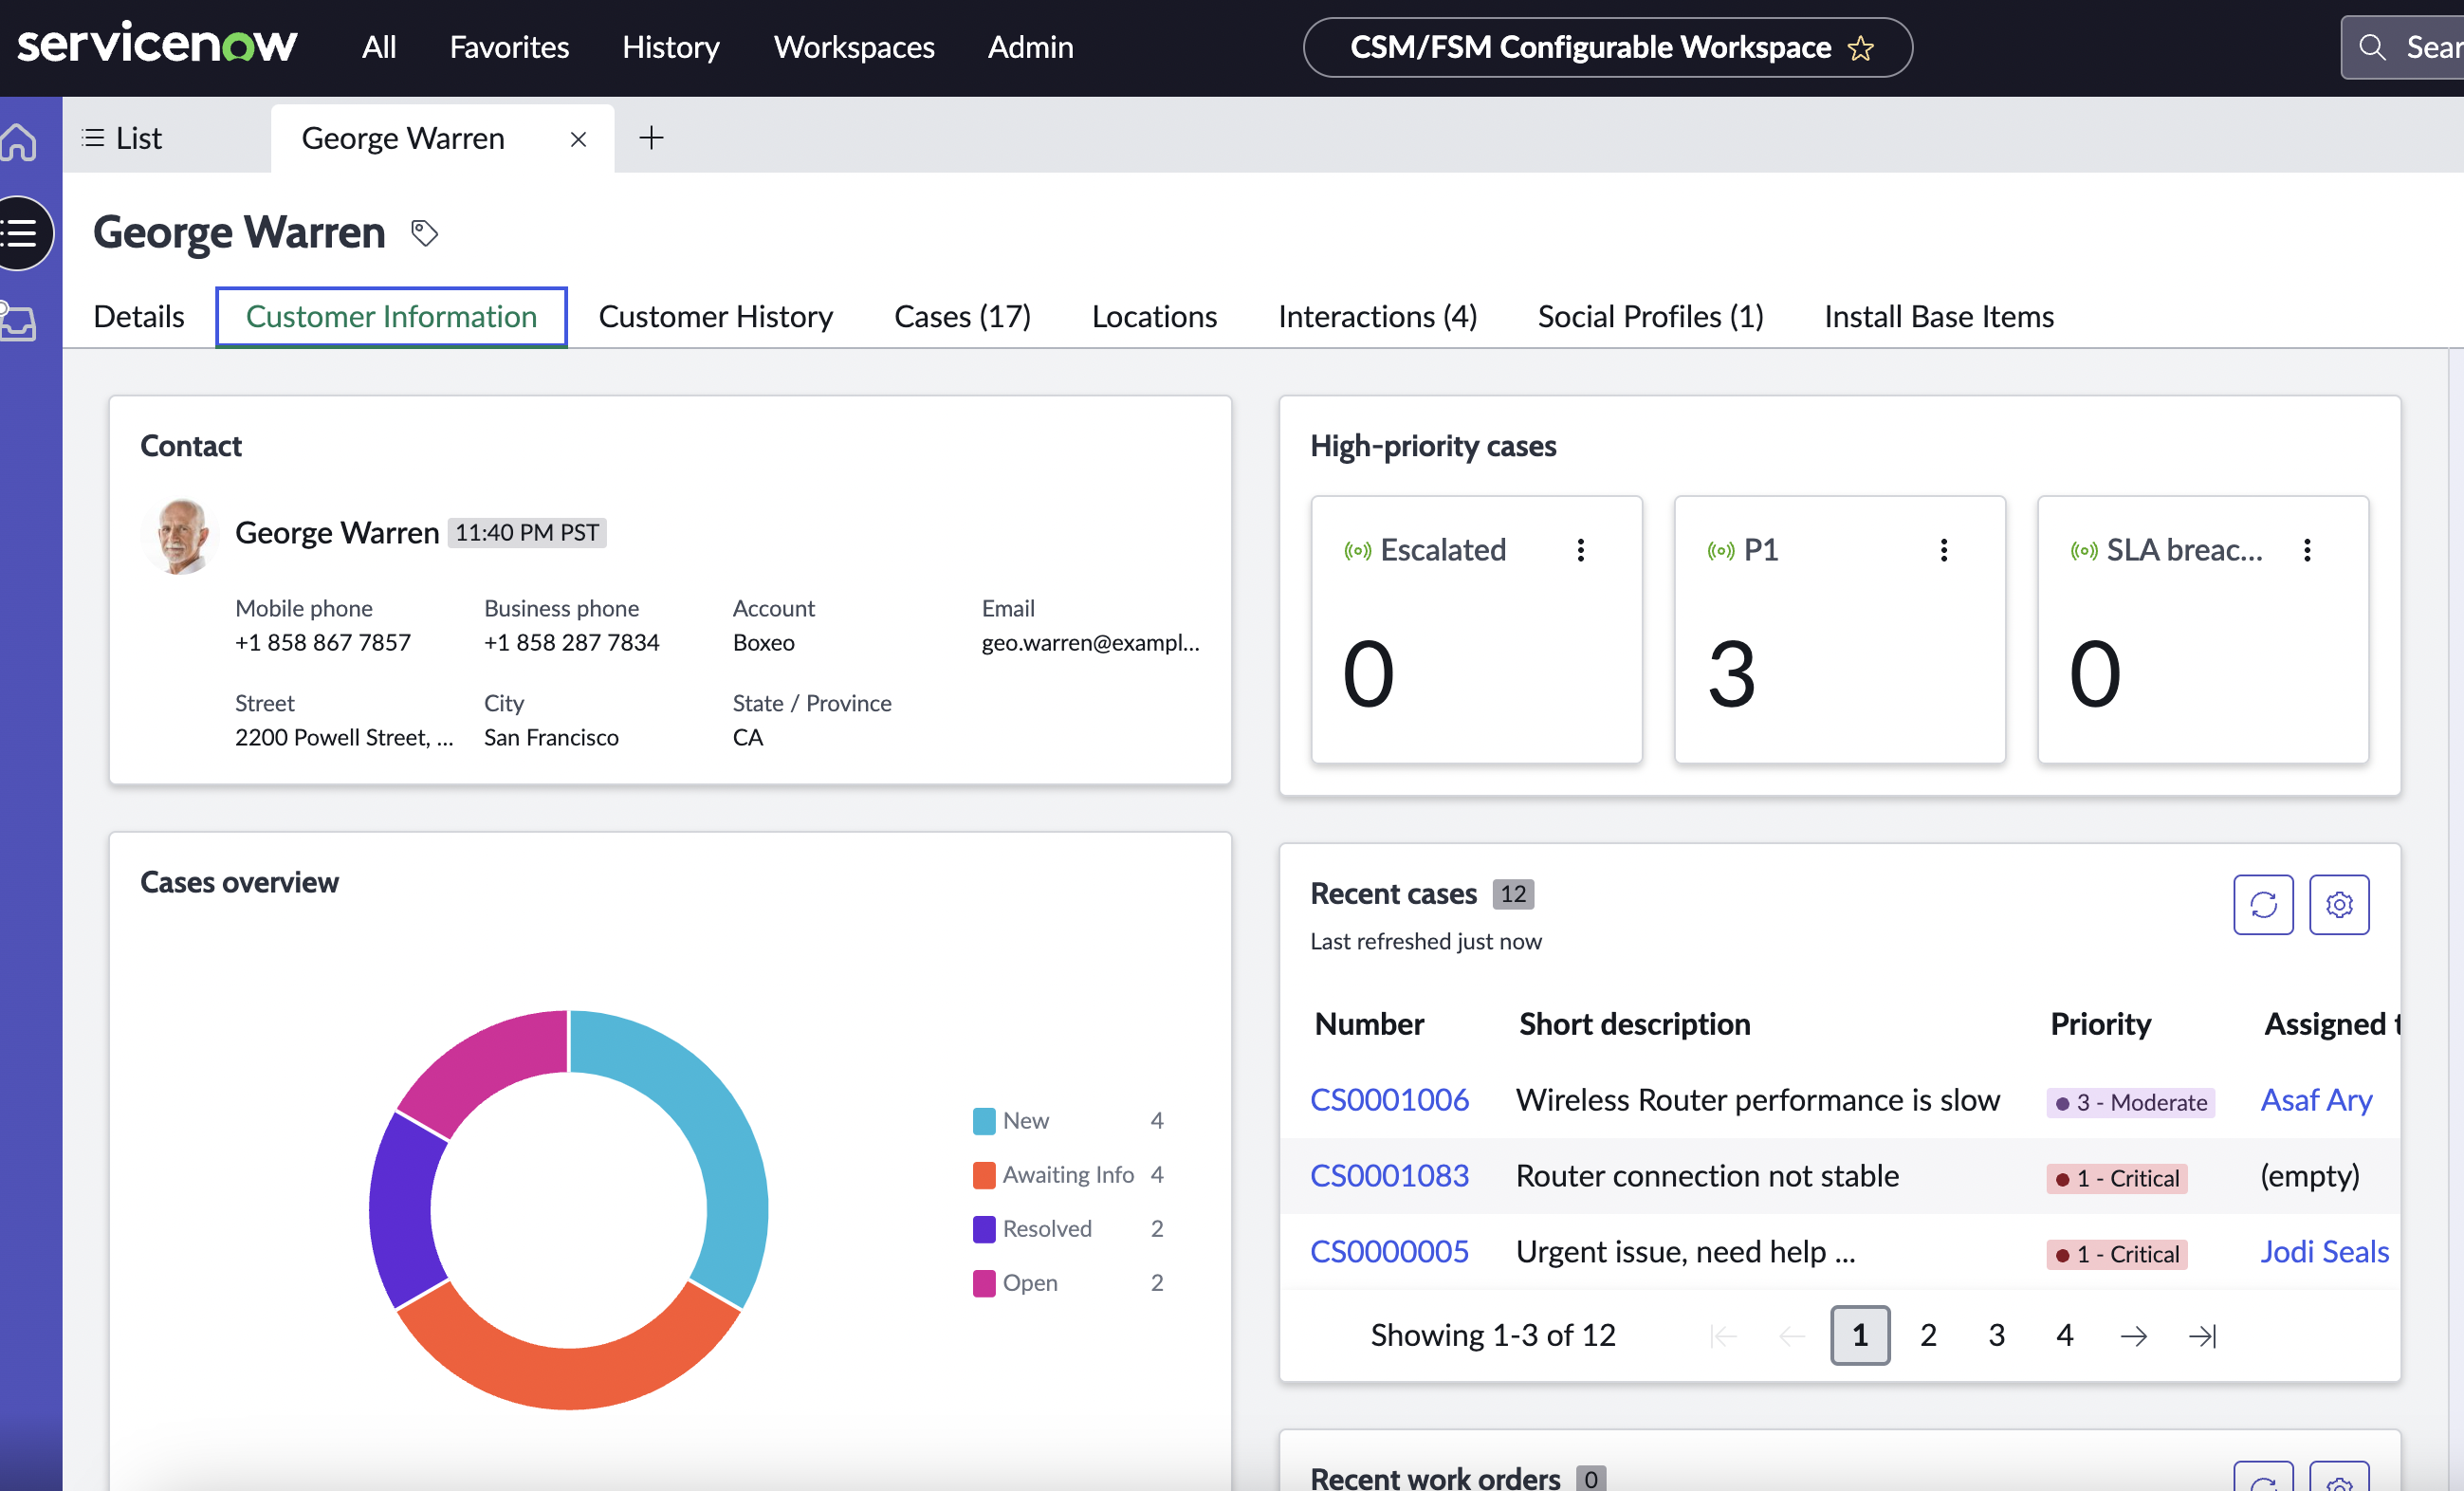Image resolution: width=2464 pixels, height=1491 pixels.
Task: Open the All menu
Action: tap(379, 47)
